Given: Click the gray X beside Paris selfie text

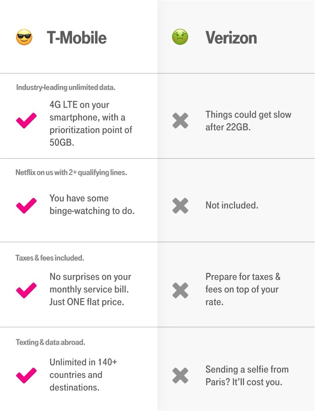Looking at the screenshot, I should coord(180,376).
